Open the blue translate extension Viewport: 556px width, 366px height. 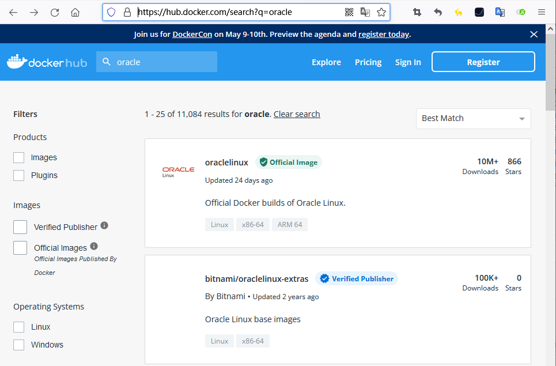[500, 13]
